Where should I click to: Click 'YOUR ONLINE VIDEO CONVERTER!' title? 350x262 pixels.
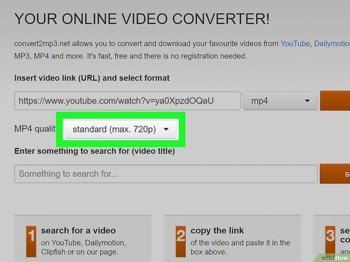[x=142, y=18]
